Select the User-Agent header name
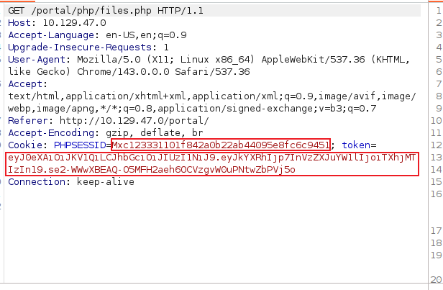 click(x=37, y=59)
